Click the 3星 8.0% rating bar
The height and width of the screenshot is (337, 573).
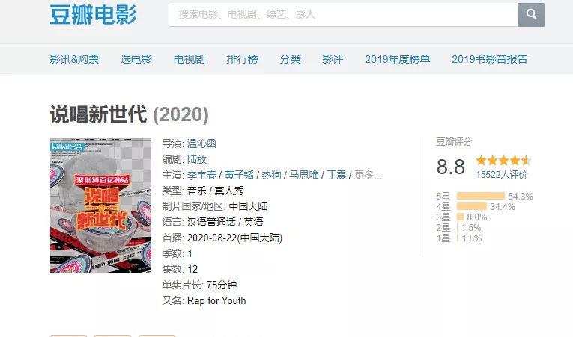(x=461, y=217)
